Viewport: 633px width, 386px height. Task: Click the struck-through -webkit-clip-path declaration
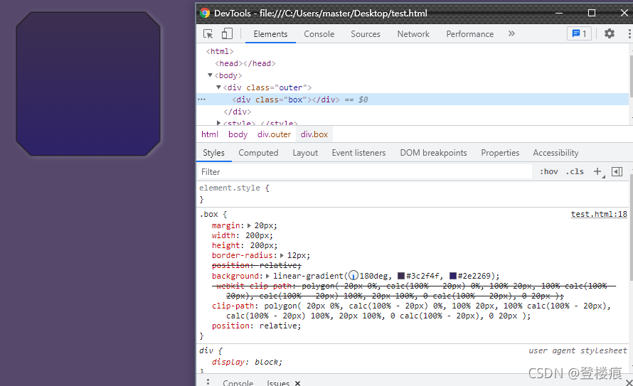pyautogui.click(x=413, y=291)
